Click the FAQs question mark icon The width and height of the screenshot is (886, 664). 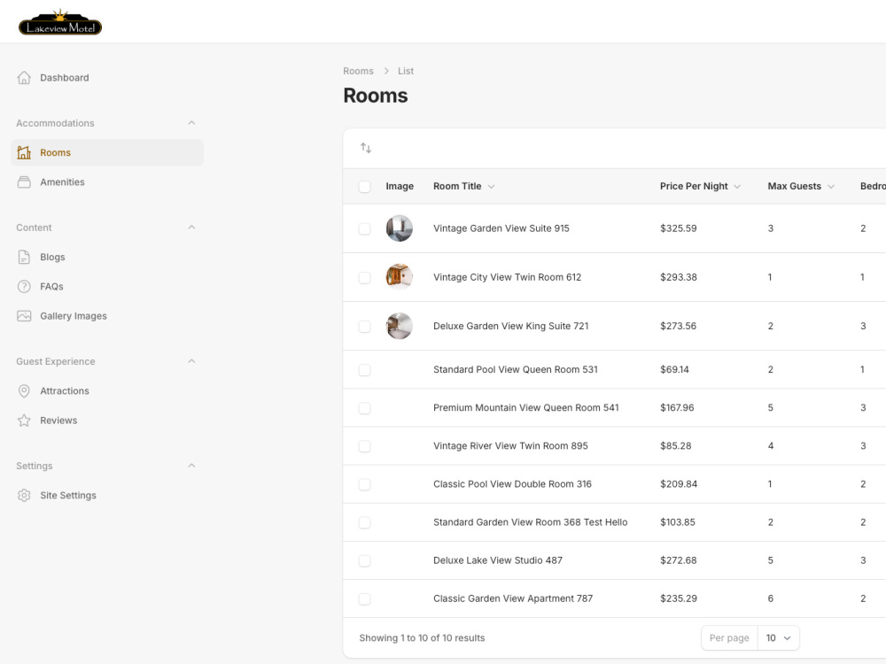(x=24, y=286)
